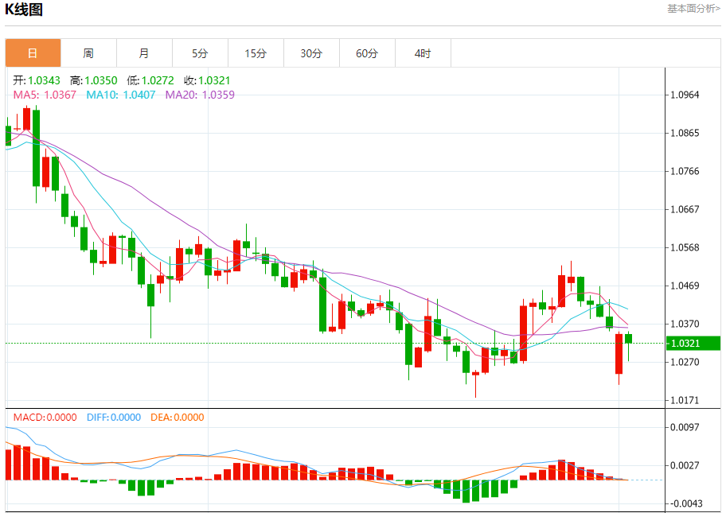The height and width of the screenshot is (513, 726).
Task: Open the 4时 chart tab
Action: coord(423,53)
